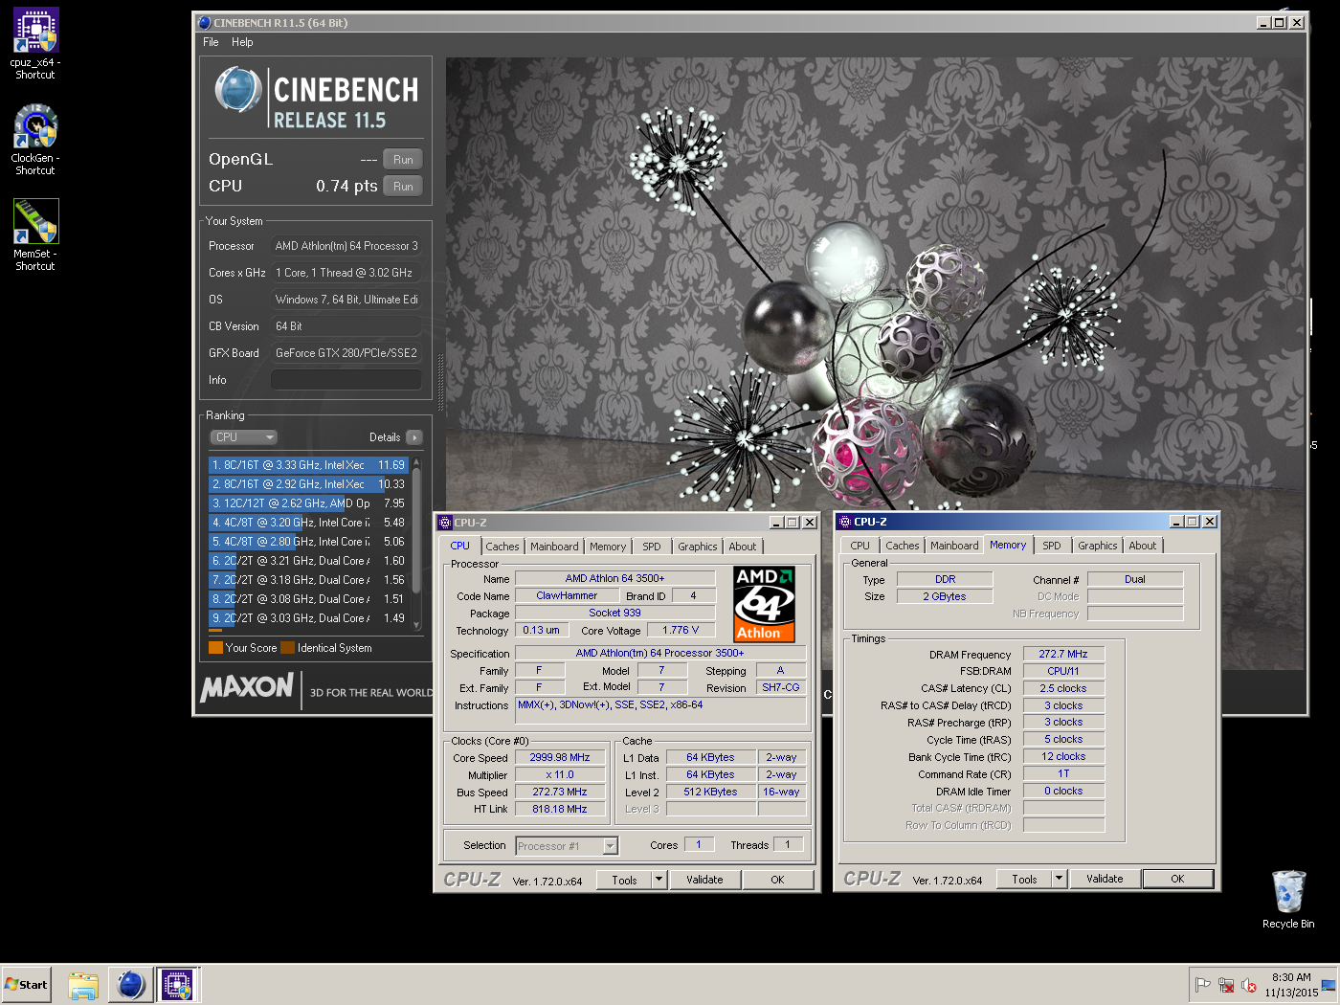Switch to About tab in right CPU-Z
Screen dimensions: 1340x1005
[1143, 546]
